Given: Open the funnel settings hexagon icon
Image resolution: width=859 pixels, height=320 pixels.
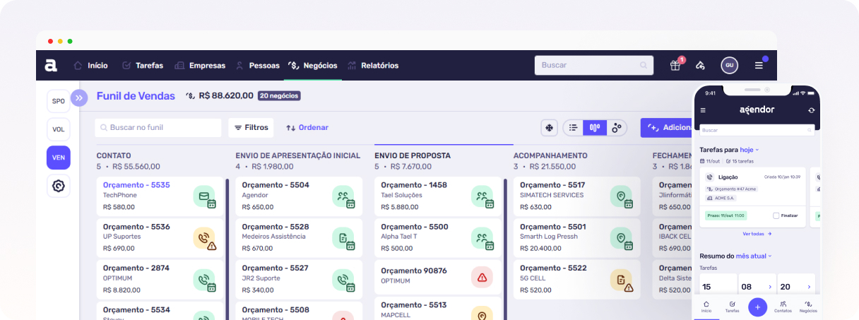Looking at the screenshot, I should pos(58,186).
